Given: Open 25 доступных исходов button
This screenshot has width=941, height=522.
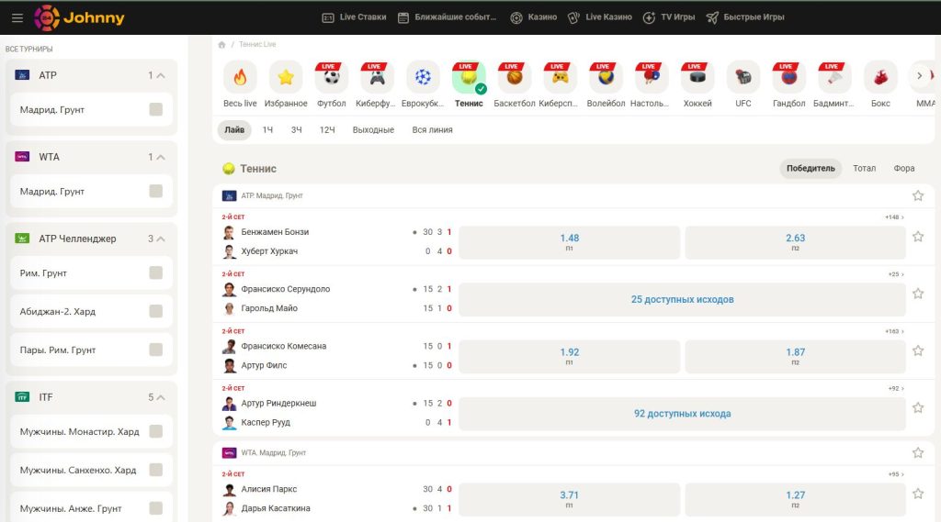Looking at the screenshot, I should pyautogui.click(x=683, y=299).
